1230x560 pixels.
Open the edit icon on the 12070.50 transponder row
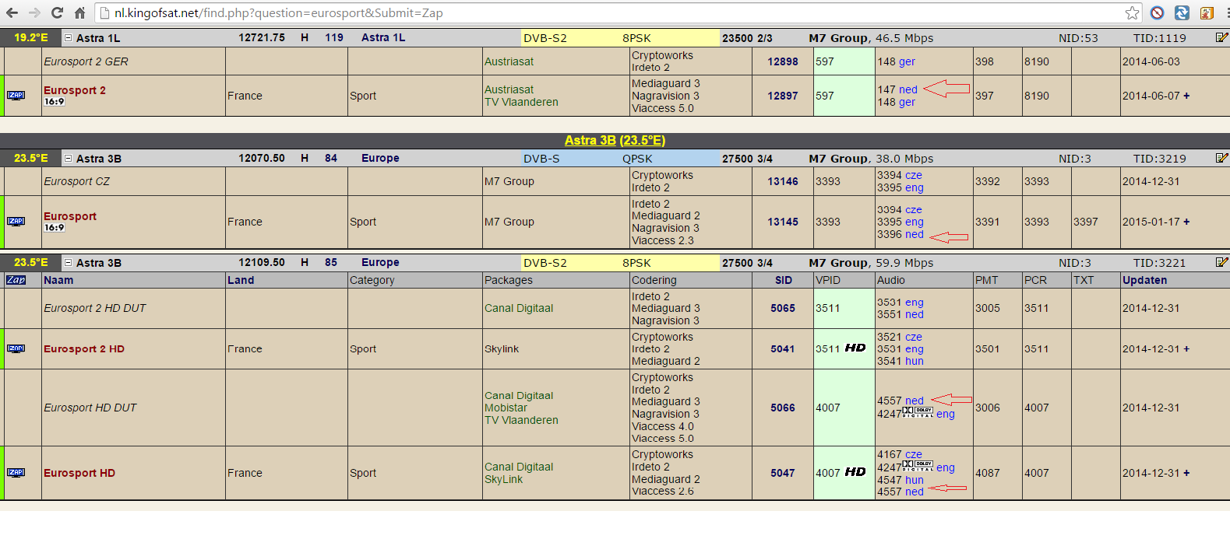(x=1221, y=158)
